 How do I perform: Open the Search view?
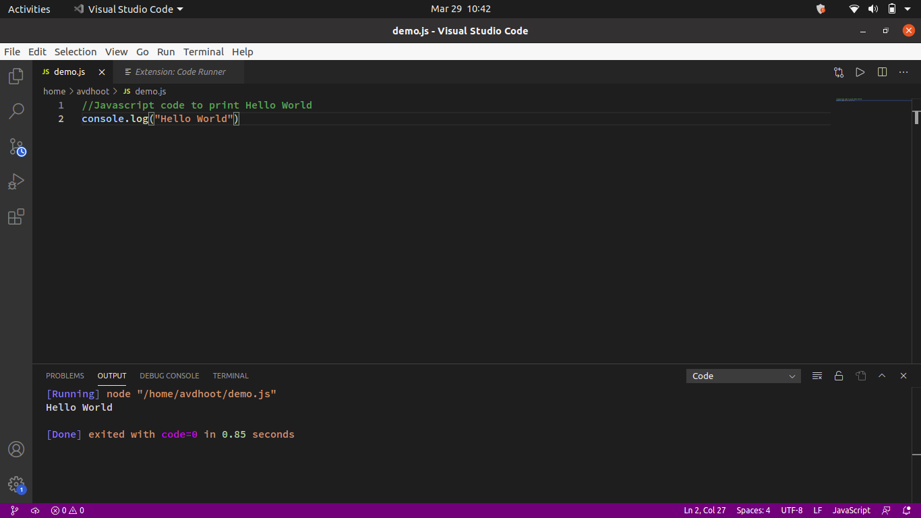(x=16, y=111)
